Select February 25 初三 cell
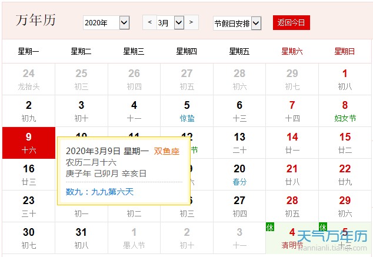 tap(81, 79)
